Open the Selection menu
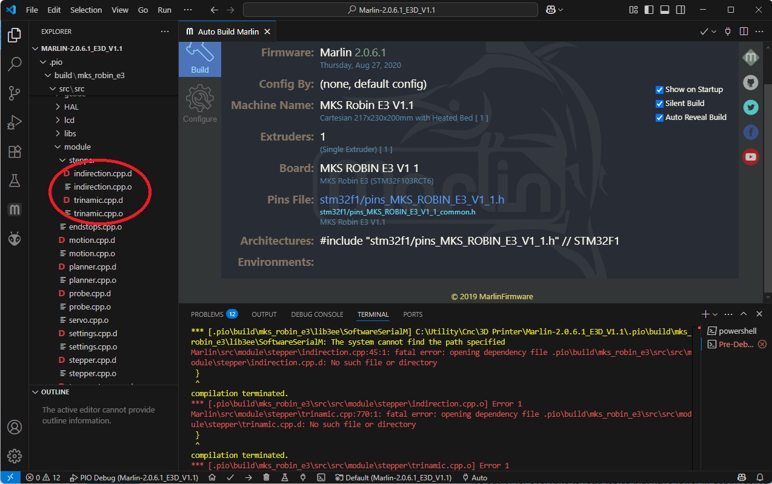Screen dimensions: 772x484 86,10
